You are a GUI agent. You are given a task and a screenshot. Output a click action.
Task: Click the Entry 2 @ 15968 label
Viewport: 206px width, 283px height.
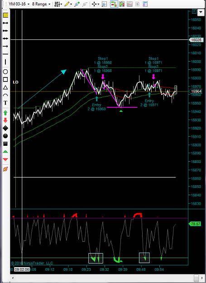click(x=97, y=107)
